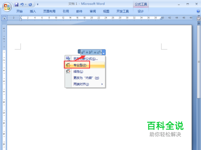
Task: Select 专业型(P) format option
Action: 85,65
